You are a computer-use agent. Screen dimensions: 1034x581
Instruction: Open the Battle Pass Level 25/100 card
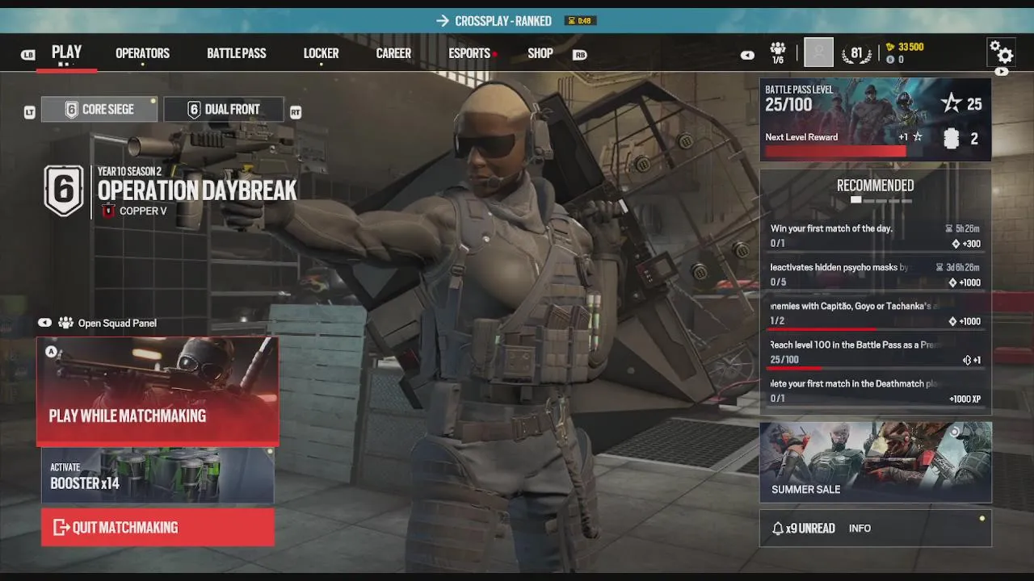[876, 119]
